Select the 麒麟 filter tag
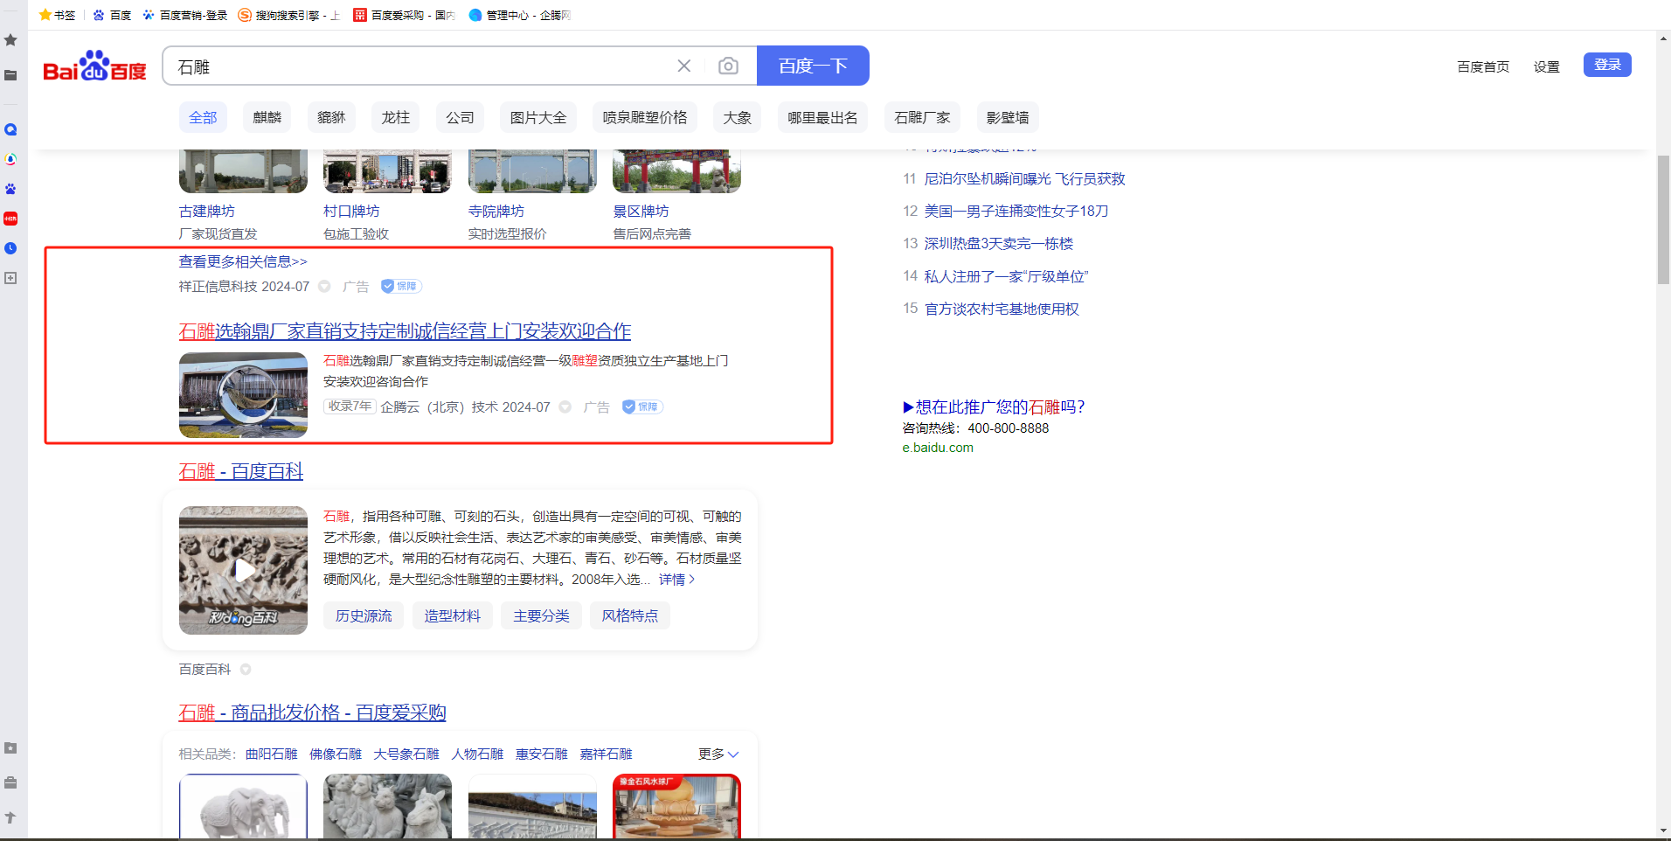 point(267,117)
